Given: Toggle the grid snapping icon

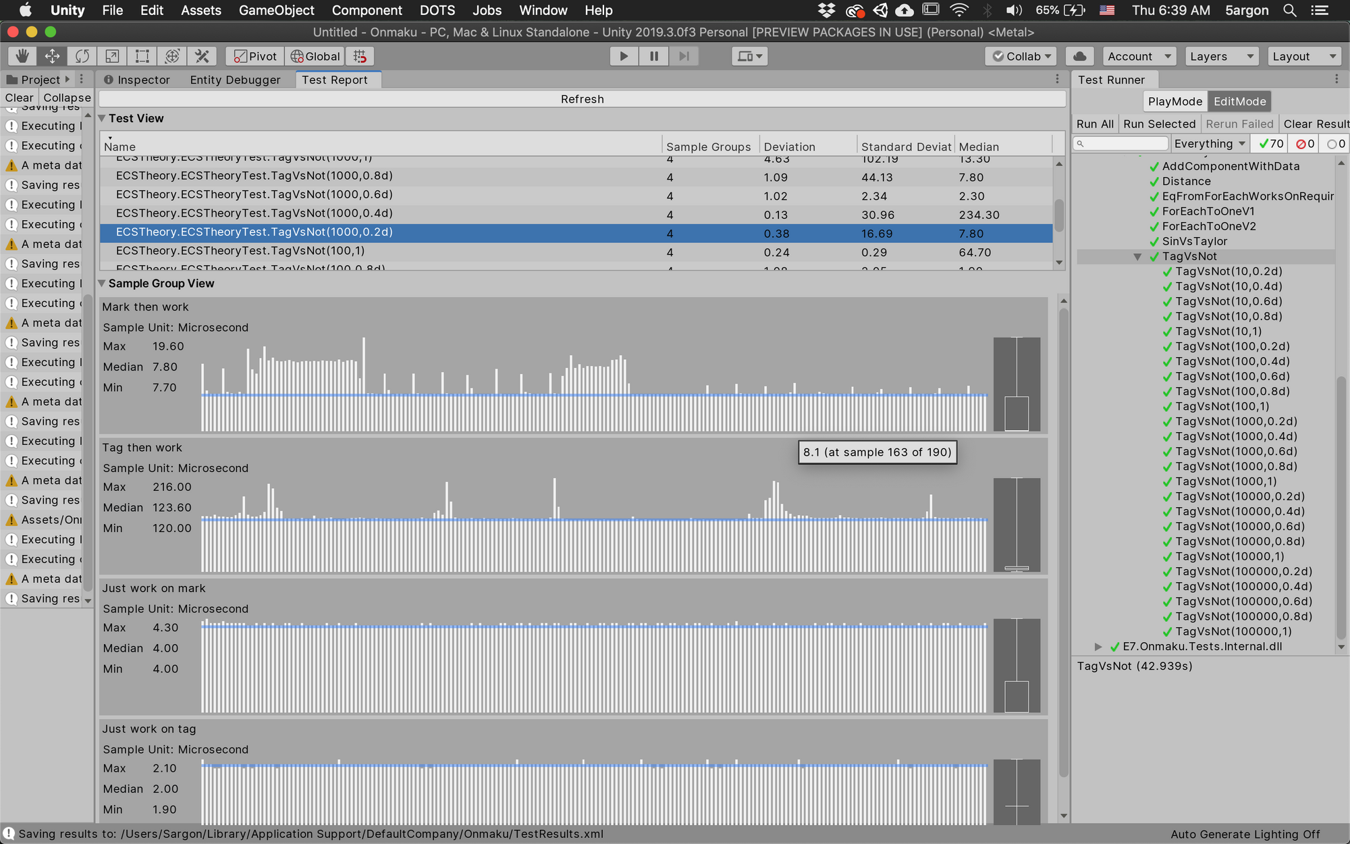Looking at the screenshot, I should 360,56.
